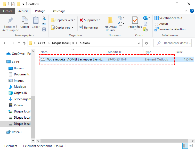This screenshot has height=149, width=195.
Task: Click the Coller clipboard icon
Action: click(x=36, y=20)
